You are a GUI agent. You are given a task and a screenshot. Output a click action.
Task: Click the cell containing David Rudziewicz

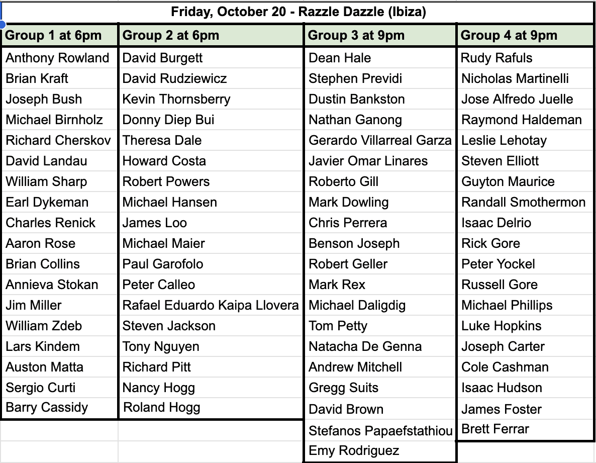pos(211,78)
